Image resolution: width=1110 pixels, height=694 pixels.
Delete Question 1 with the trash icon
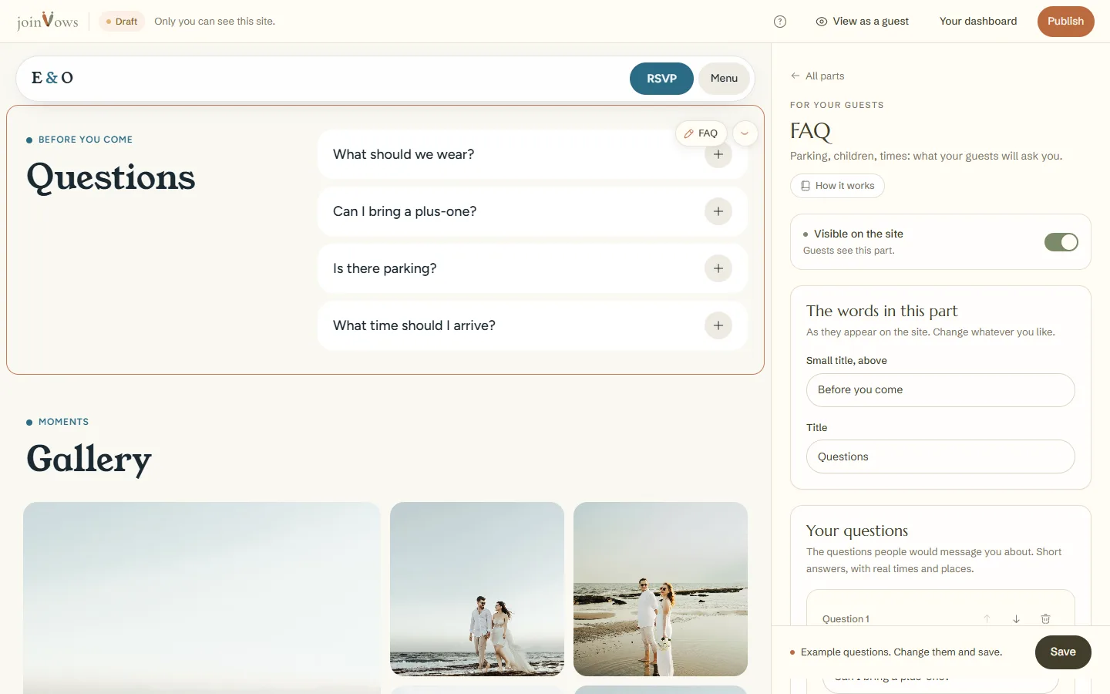pos(1046,618)
